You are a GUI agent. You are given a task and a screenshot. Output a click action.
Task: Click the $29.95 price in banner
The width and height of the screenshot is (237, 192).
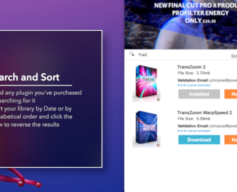209,21
